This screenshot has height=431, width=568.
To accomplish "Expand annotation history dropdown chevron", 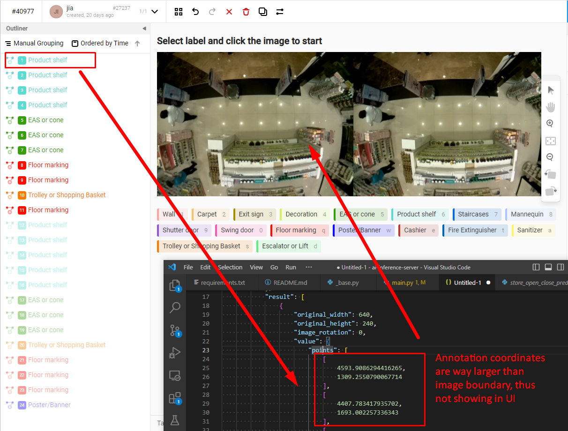I will coord(155,12).
